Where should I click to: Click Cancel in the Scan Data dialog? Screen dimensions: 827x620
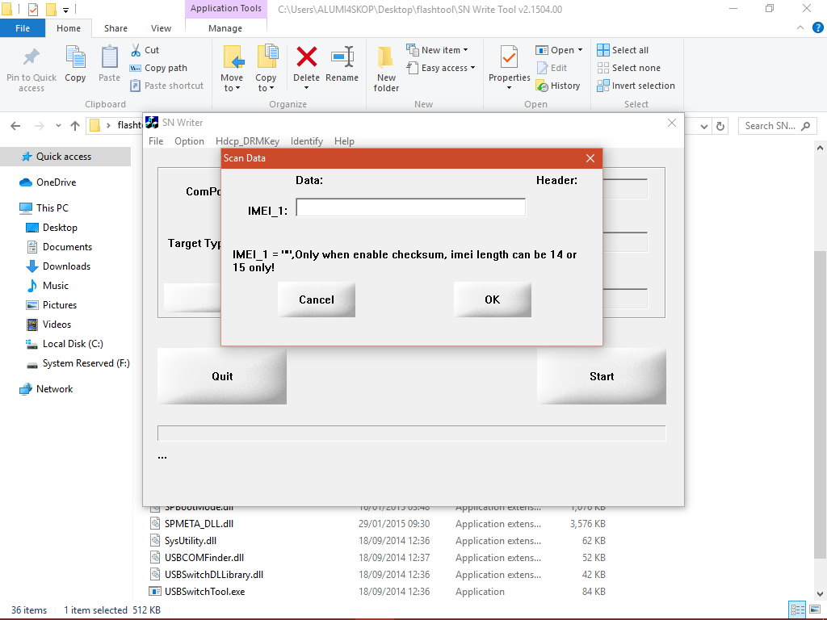tap(317, 300)
